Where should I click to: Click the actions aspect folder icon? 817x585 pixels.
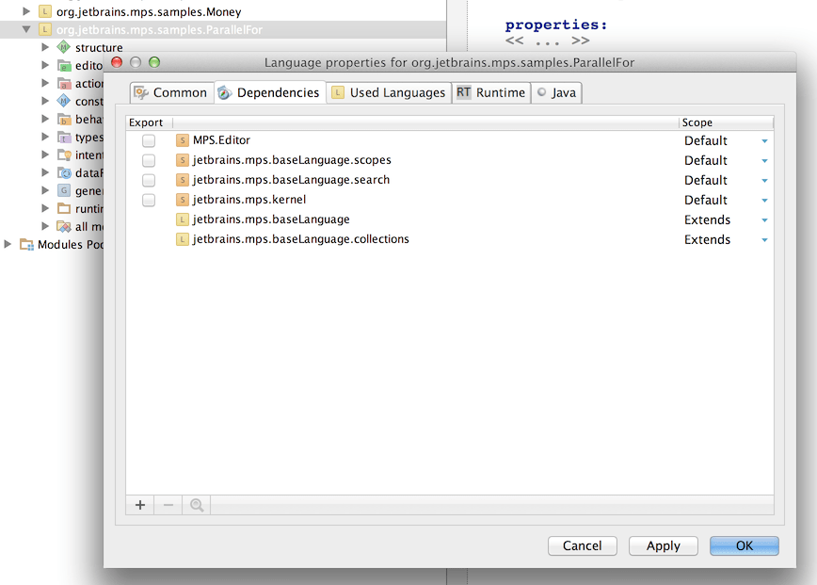click(x=64, y=84)
